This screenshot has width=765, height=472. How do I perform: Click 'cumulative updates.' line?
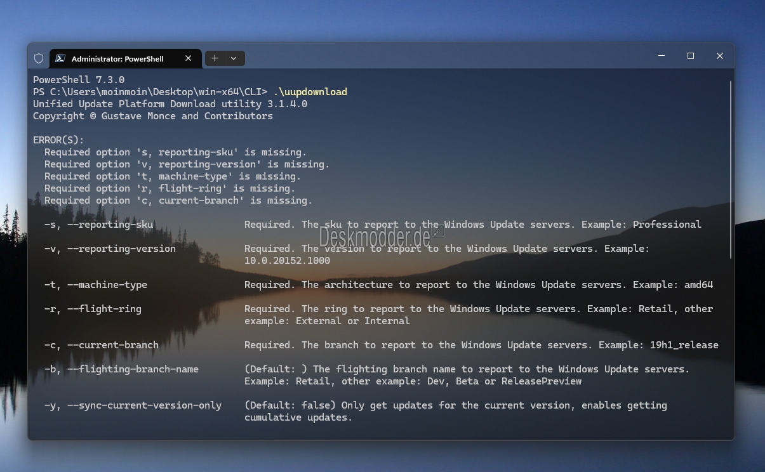pos(298,417)
